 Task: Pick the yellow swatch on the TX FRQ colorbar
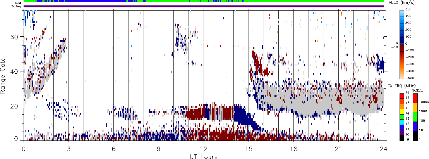(402, 112)
